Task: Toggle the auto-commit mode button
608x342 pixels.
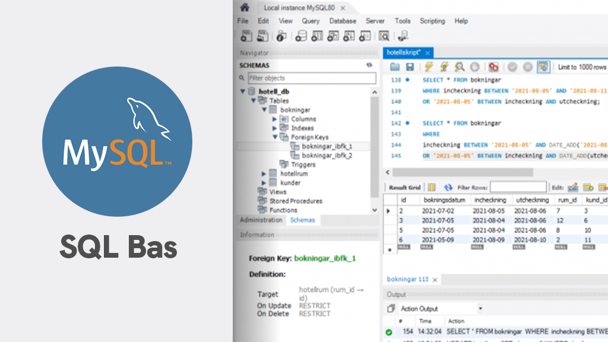Action: tap(543, 66)
